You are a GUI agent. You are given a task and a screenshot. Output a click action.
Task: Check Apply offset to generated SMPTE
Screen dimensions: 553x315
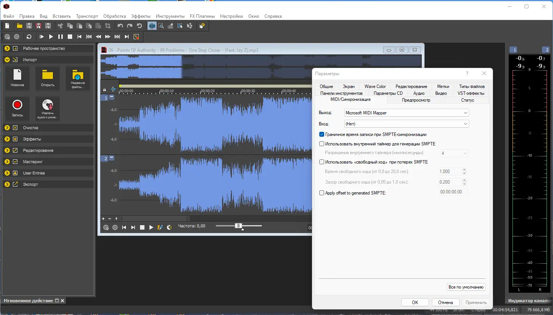(322, 193)
